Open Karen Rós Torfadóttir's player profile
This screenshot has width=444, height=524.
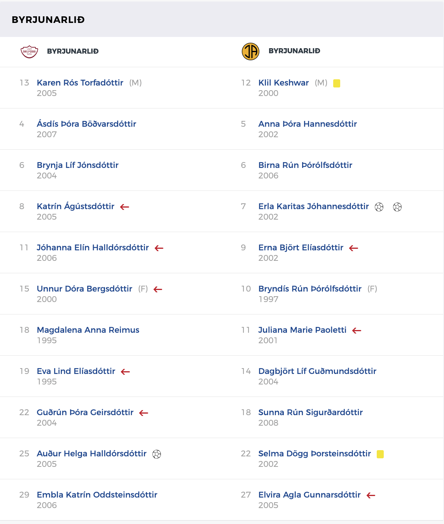pyautogui.click(x=80, y=83)
